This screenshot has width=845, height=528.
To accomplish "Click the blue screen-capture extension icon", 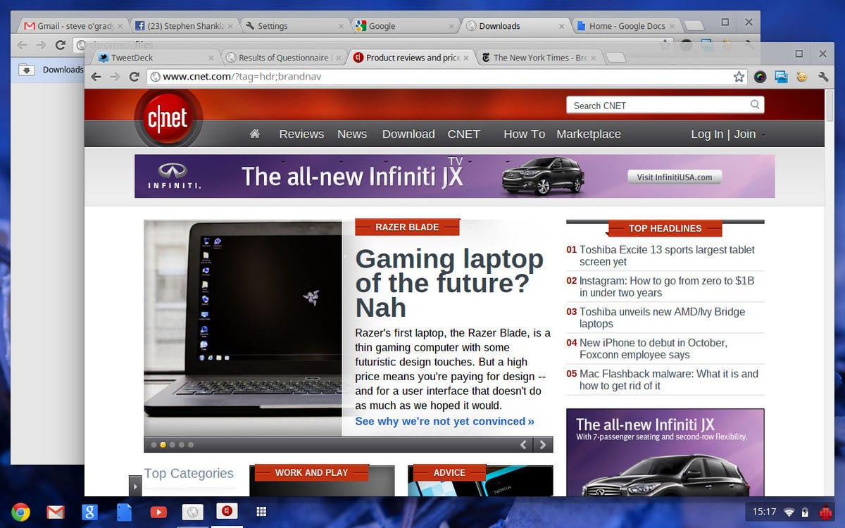I will pyautogui.click(x=782, y=77).
